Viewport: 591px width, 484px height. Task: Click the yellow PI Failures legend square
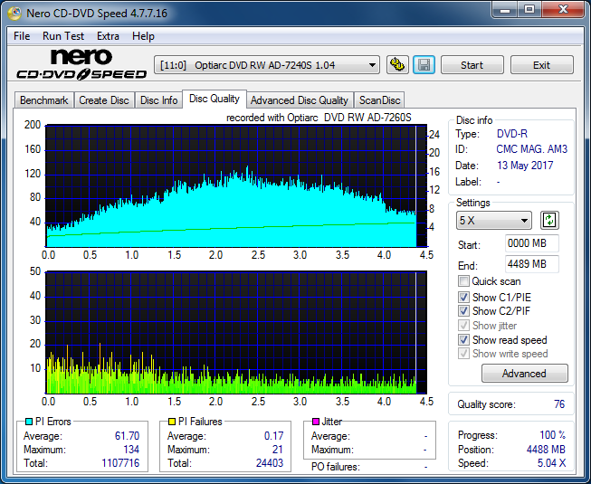coord(171,422)
